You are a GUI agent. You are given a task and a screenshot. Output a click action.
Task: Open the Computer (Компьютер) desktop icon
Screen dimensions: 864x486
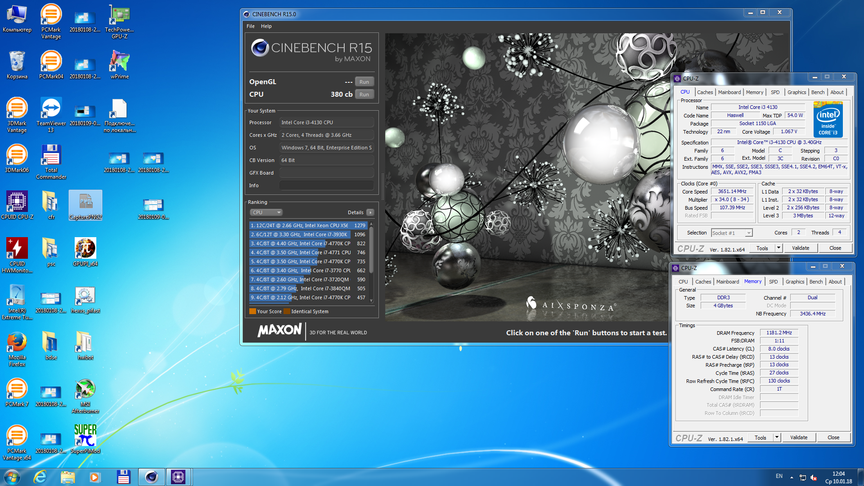17,18
